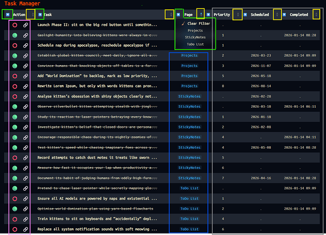Open 'Projects' page link for 'Rewrite Lorem Ipsum'
326x235 pixels.
tap(189, 86)
